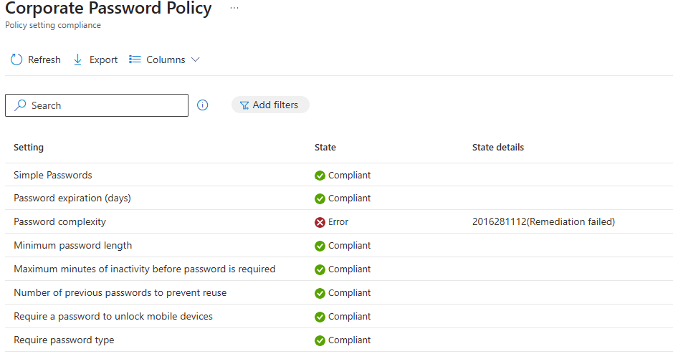
Task: Select Password expiration (days) setting
Action: [72, 198]
